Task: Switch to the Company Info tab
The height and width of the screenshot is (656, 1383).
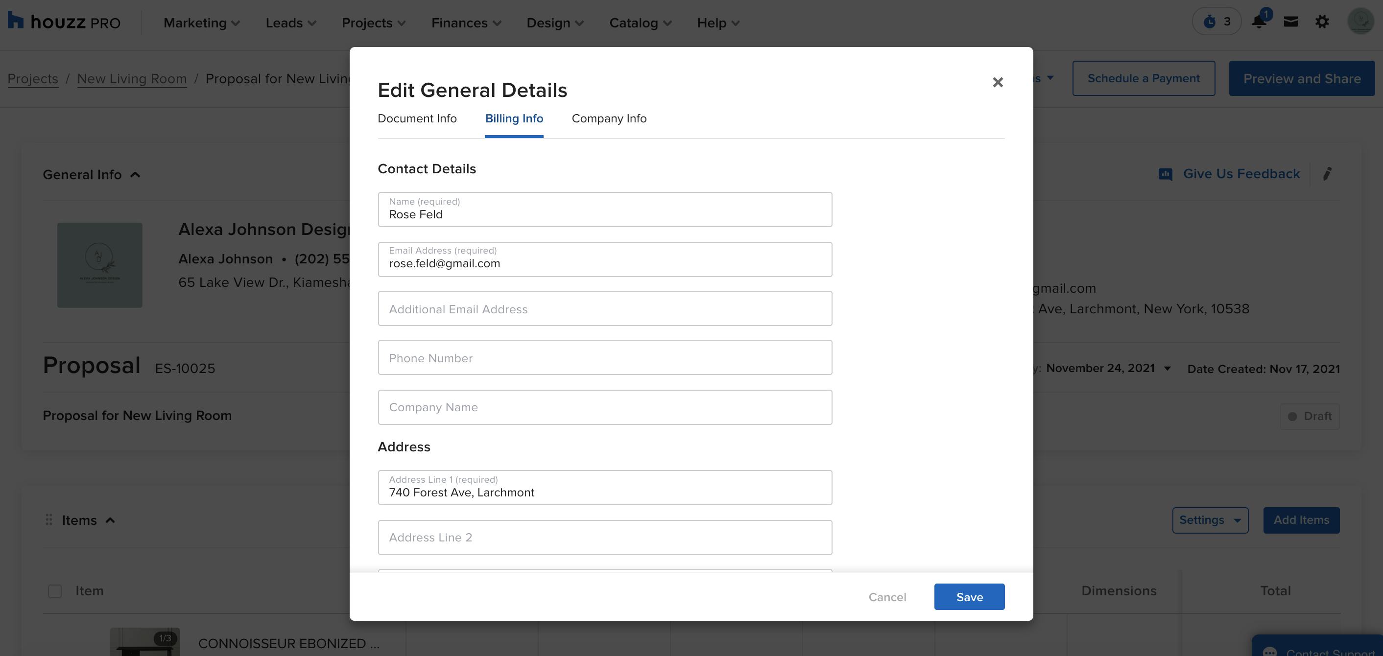Action: (x=609, y=118)
